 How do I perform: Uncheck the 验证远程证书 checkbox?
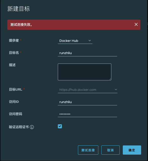pyautogui.click(x=60, y=126)
